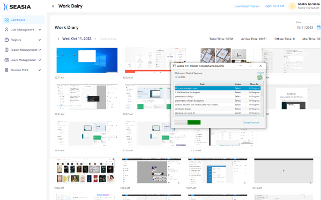Open Status dropdown for presentation design

238,96
